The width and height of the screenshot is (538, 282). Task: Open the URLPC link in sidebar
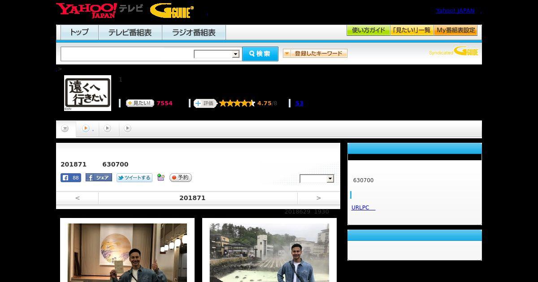pos(363,208)
